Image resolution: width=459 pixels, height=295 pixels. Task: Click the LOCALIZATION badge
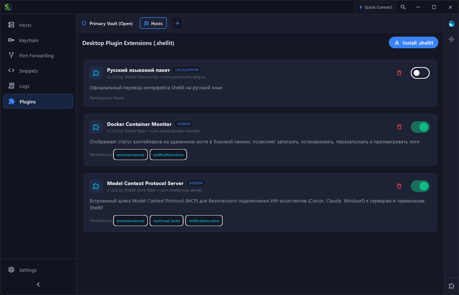coord(187,70)
